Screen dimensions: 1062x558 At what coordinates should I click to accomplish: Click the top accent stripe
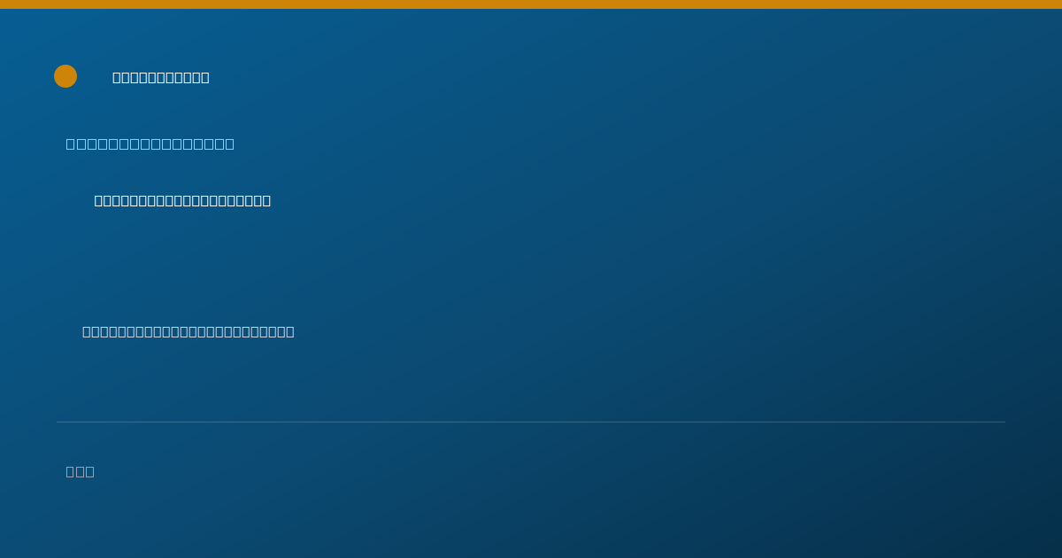pyautogui.click(x=531, y=4)
